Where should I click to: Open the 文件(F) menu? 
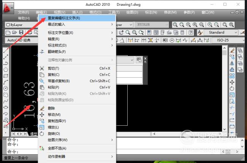tap(24, 12)
